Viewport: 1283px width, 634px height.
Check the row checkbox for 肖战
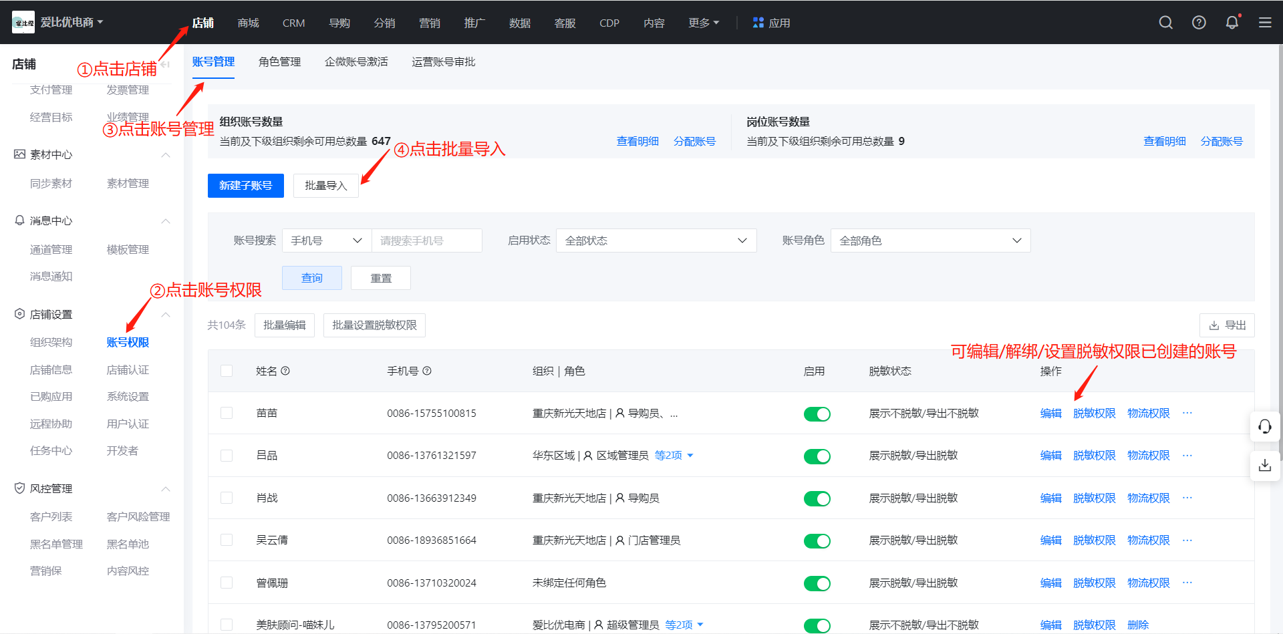(227, 498)
